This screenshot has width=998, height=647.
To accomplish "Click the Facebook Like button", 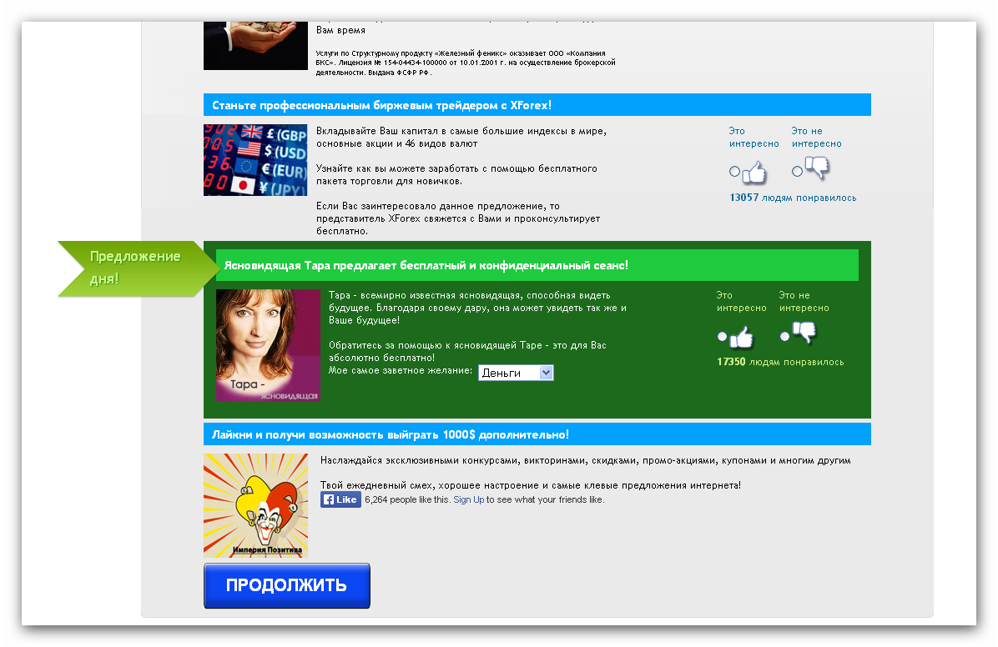I will click(x=340, y=499).
